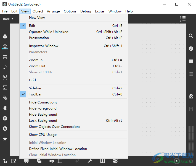Screen dimensions: 196x166
Task: Toggle the checked Edit menu option
Action: pos(32,26)
